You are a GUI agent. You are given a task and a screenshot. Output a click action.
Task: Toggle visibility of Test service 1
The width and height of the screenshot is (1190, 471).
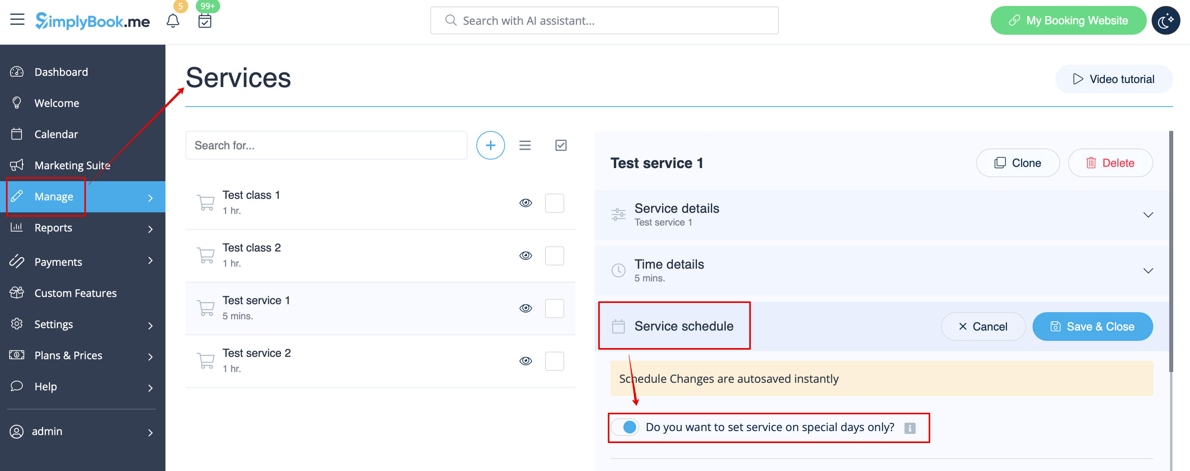pos(526,308)
